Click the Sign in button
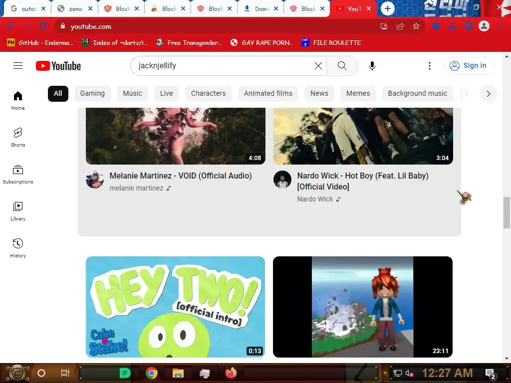The image size is (511, 383). pos(469,66)
